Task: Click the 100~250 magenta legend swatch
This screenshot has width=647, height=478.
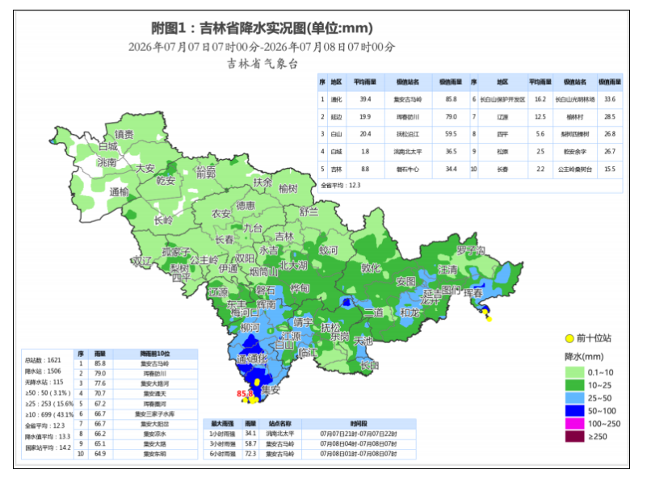Action: (x=574, y=424)
